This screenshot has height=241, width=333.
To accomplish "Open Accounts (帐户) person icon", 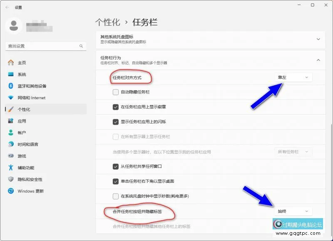I will [11, 133].
